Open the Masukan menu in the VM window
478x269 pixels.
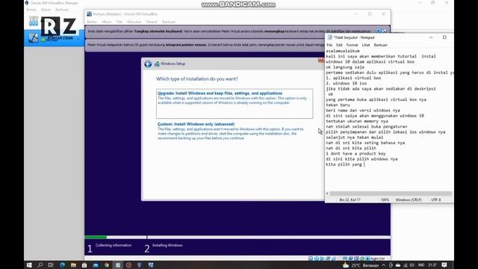(x=134, y=22)
